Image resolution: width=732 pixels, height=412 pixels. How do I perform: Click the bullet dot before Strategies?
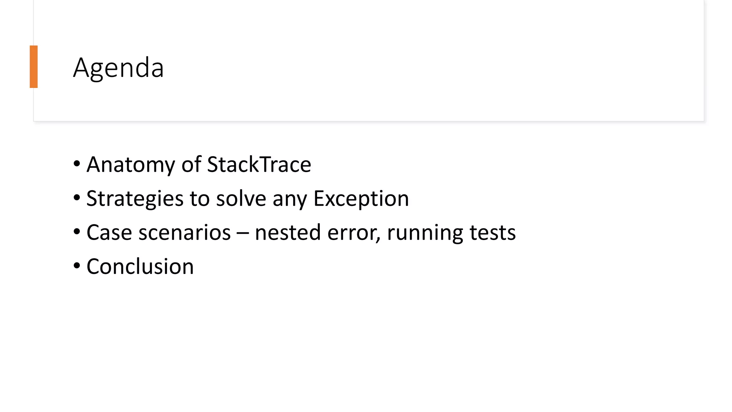[x=76, y=198]
